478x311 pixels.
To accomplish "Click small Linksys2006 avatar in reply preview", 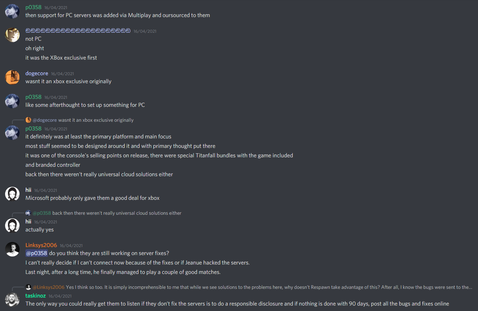I will (28, 287).
